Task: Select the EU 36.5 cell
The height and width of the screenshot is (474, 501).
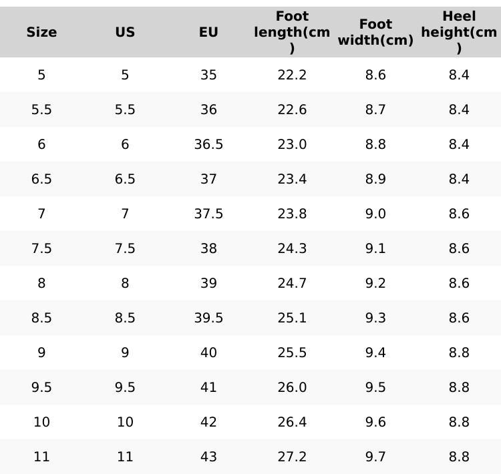Action: [208, 144]
